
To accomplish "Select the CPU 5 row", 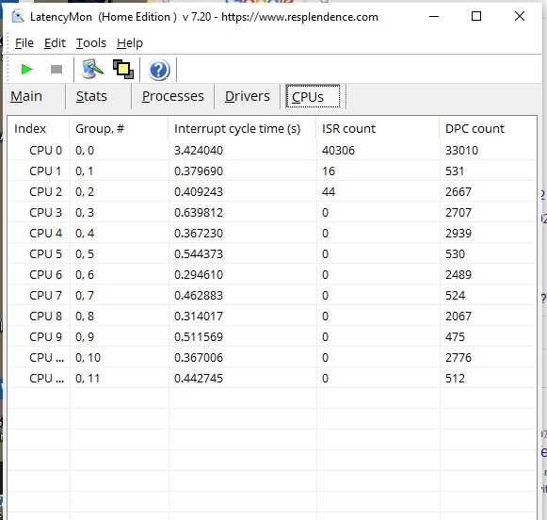I will [x=272, y=253].
